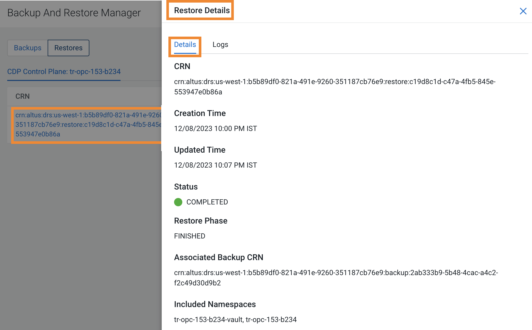The width and height of the screenshot is (532, 330).
Task: Switch to the Backups tab
Action: [27, 48]
